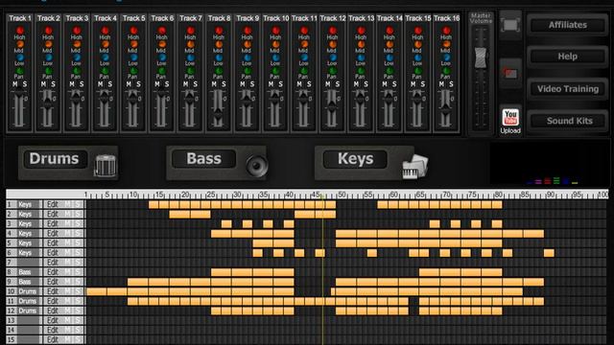614x345 pixels.
Task: Mute sequencer row 8 Bass
Action: [x=68, y=272]
